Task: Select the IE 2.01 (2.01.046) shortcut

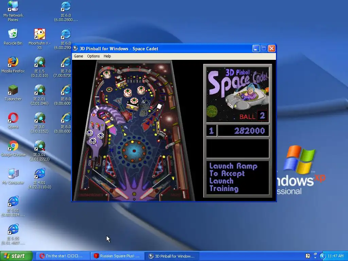Action: point(39,95)
